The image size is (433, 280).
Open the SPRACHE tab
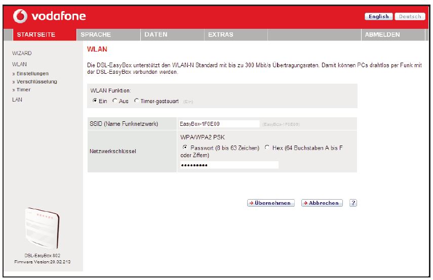(x=108, y=35)
